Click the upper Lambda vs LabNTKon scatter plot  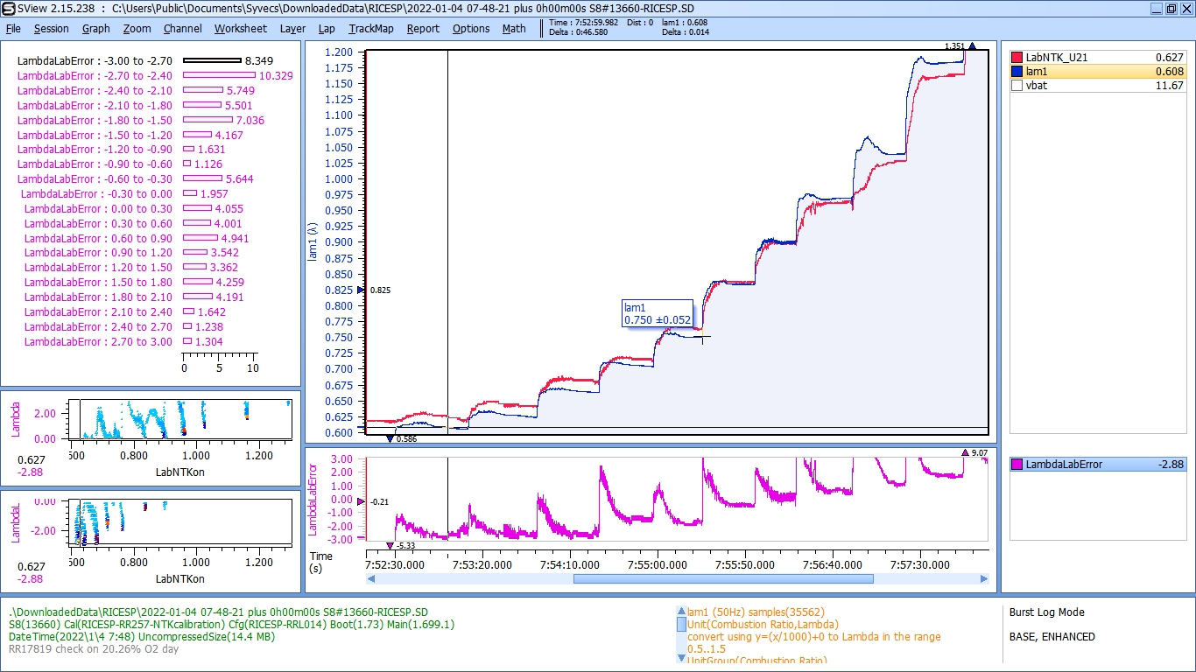pyautogui.click(x=180, y=418)
